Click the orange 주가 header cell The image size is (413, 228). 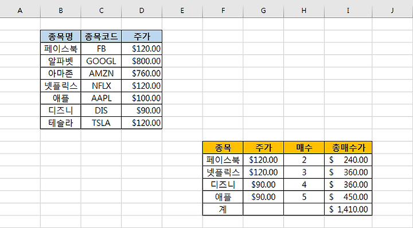(x=263, y=148)
